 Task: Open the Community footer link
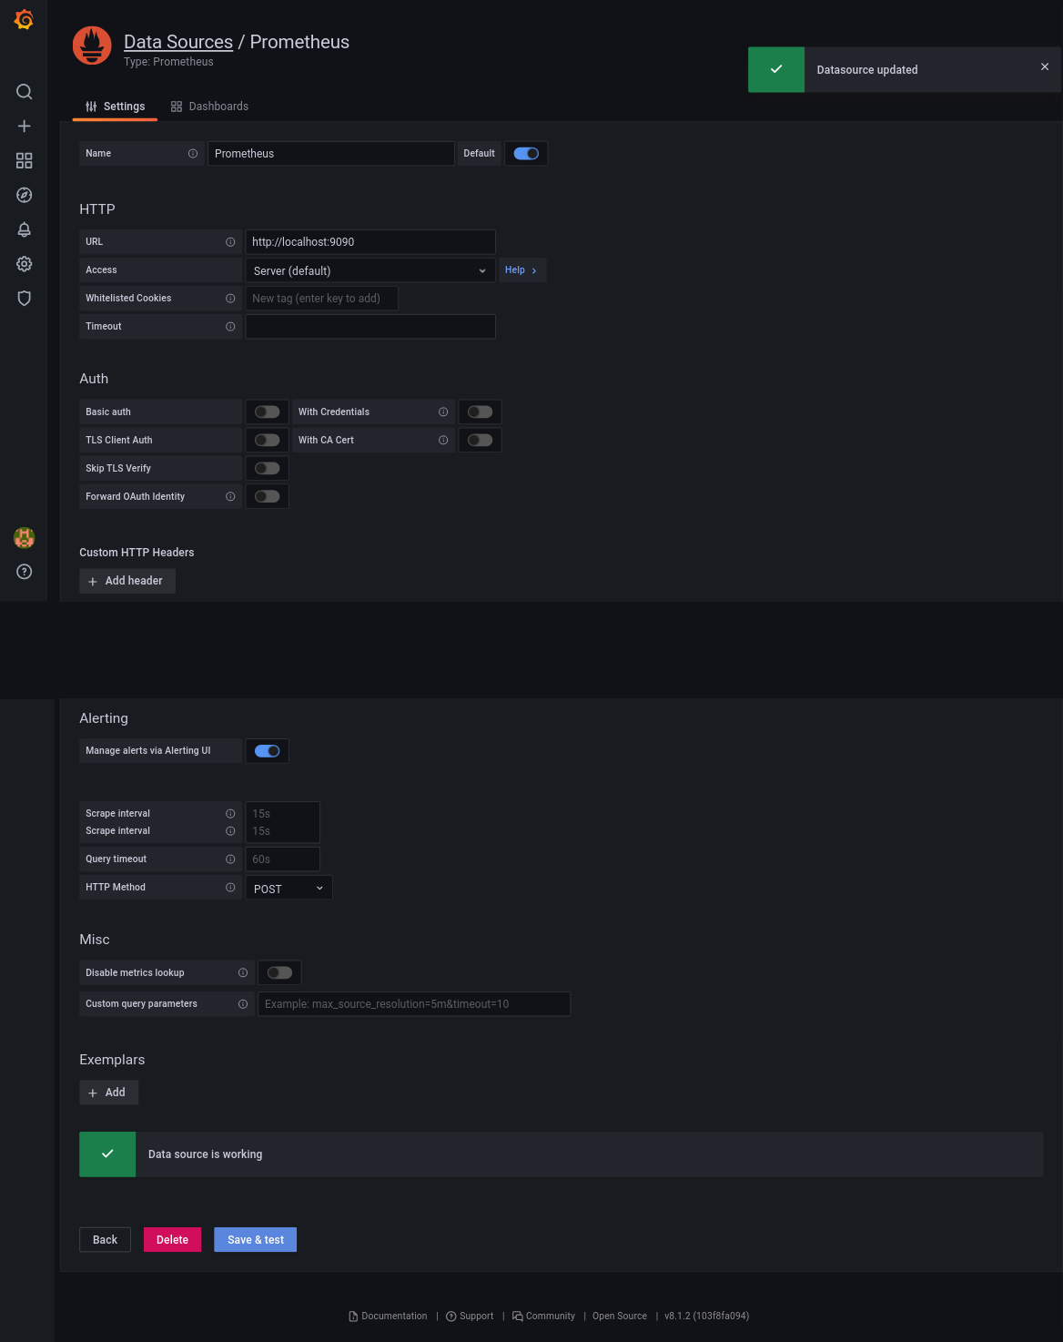pyautogui.click(x=543, y=1317)
